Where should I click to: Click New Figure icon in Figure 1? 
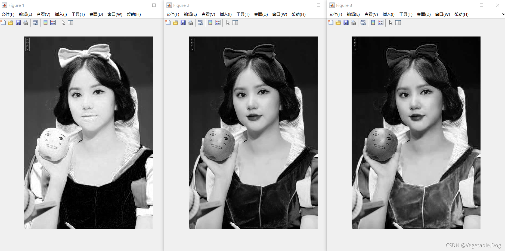point(3,23)
